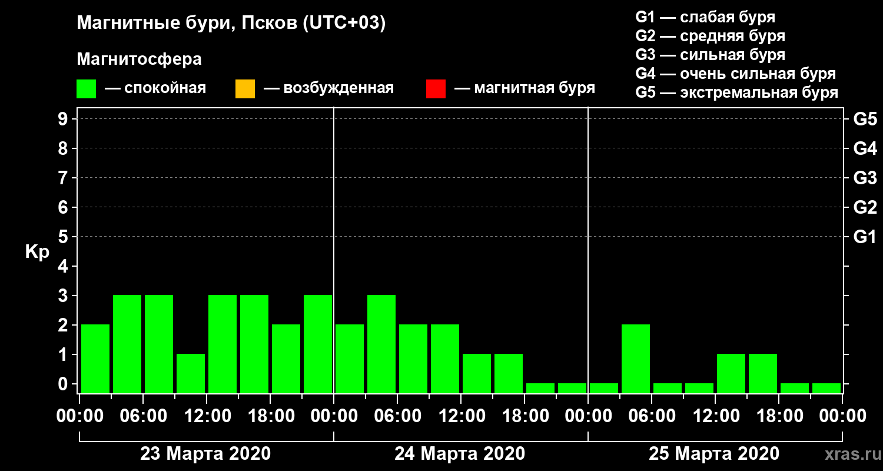Click the Kp 2 bar starting 18:00 on 23 Марта

[286, 359]
